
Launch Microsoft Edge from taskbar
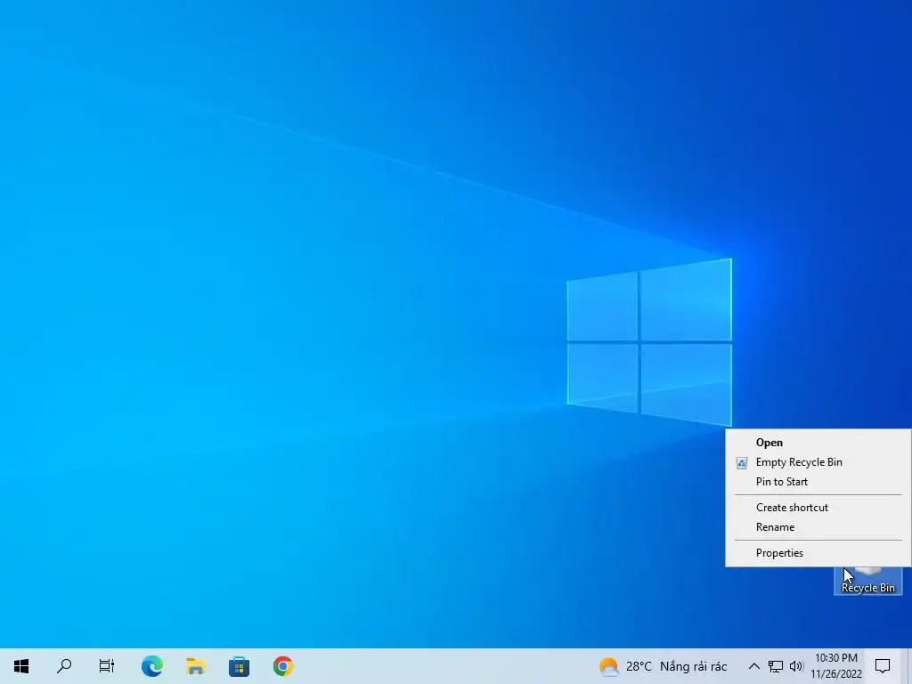[151, 666]
